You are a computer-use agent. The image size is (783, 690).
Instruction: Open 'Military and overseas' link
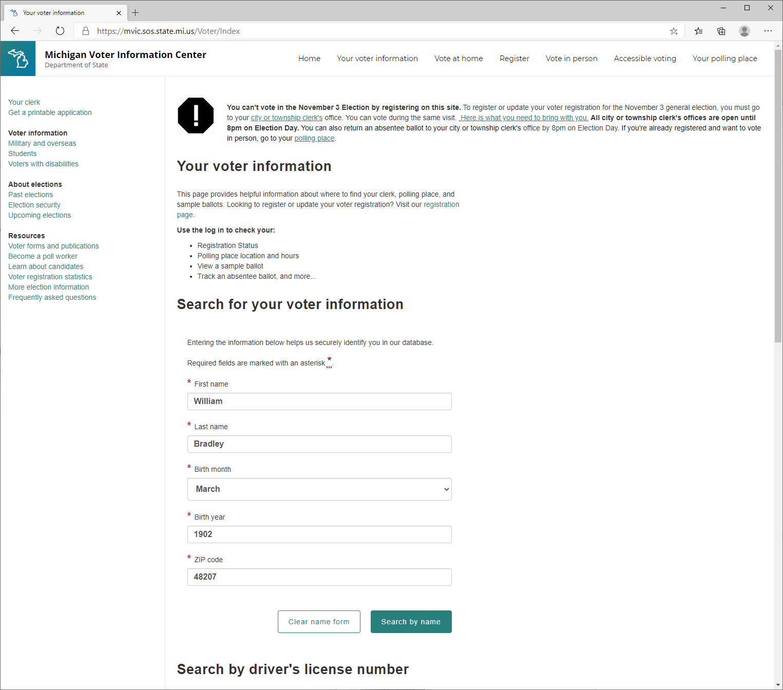click(x=42, y=143)
